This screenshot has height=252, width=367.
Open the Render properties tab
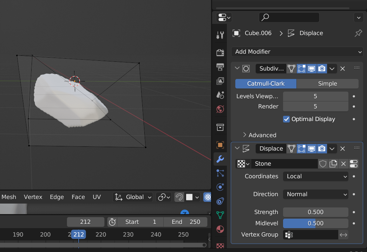(220, 53)
